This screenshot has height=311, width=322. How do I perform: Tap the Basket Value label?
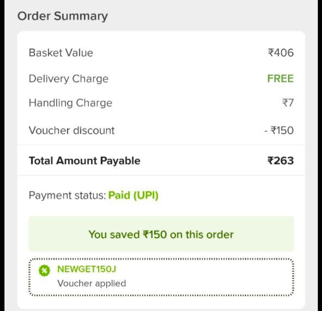61,53
